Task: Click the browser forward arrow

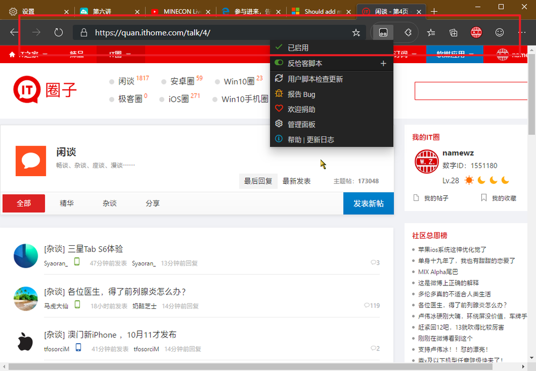Action: coord(36,33)
